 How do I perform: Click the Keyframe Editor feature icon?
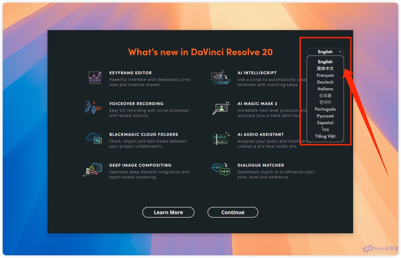95,78
